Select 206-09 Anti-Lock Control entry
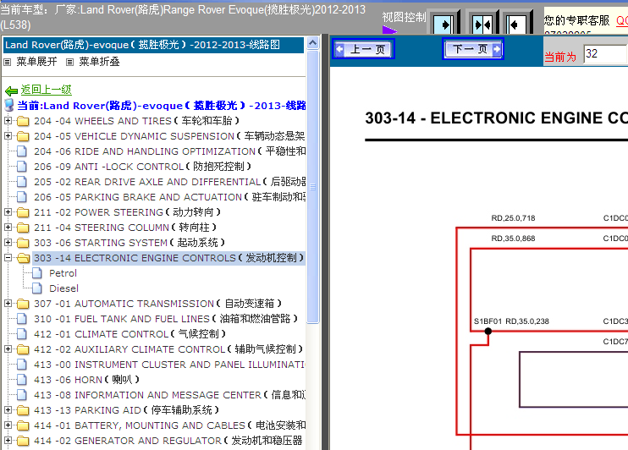Image resolution: width=628 pixels, height=450 pixels. [143, 167]
